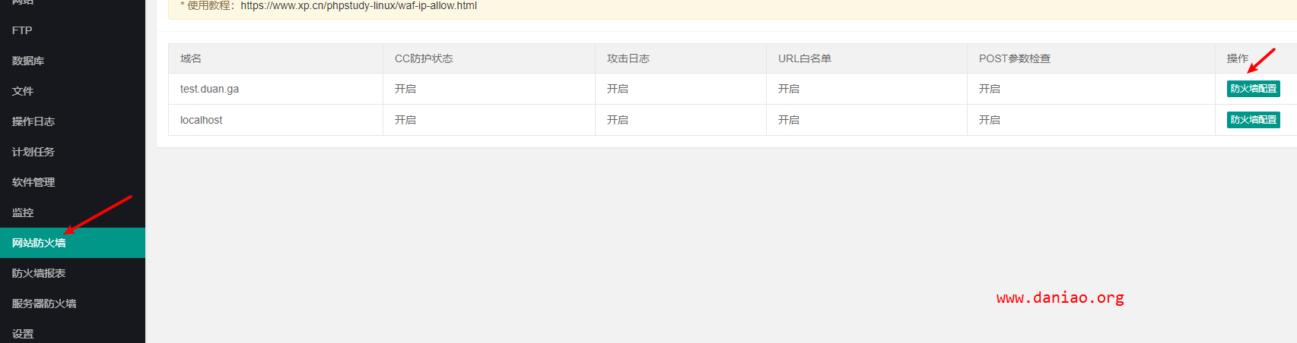
Task: Go to 文件 in the sidebar
Action: tap(72, 91)
